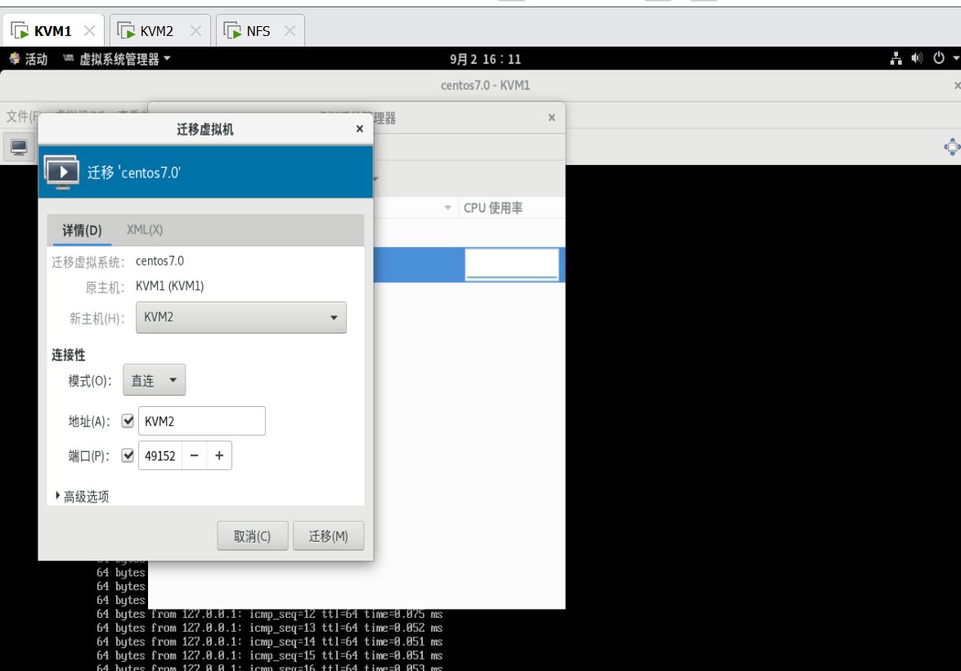Screen dimensions: 961x671
Task: Click the 迁移(M) migrate button
Action: click(329, 536)
